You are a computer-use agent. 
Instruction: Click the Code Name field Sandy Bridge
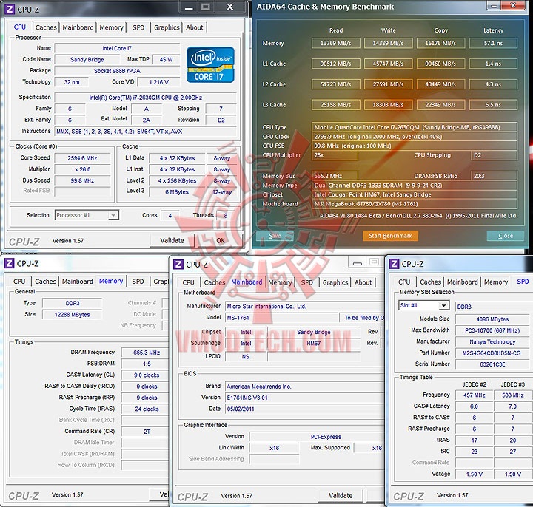coord(87,59)
